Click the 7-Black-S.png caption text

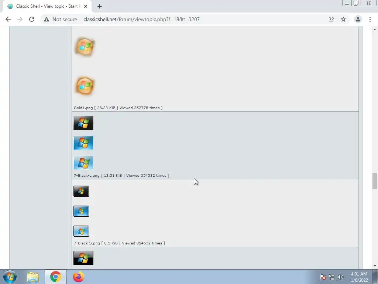(x=119, y=243)
